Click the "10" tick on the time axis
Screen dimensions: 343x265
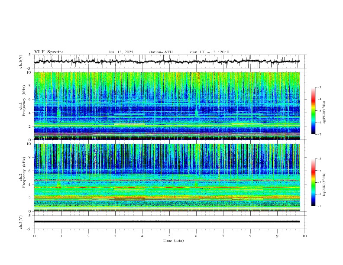(304, 236)
